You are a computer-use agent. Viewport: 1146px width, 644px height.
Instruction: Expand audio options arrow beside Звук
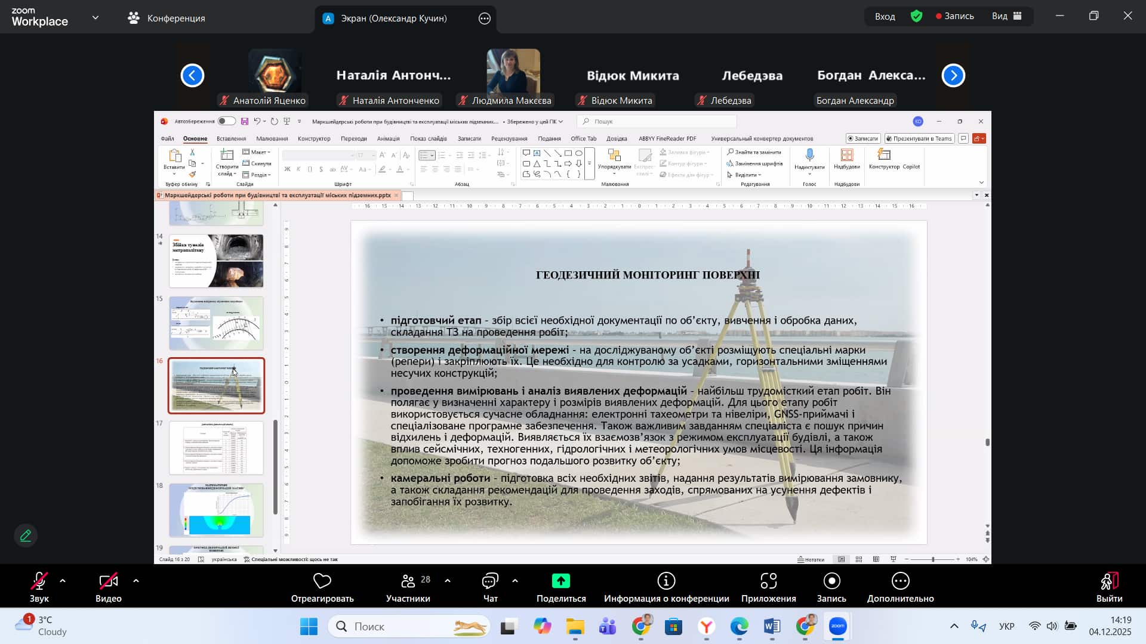tap(63, 580)
